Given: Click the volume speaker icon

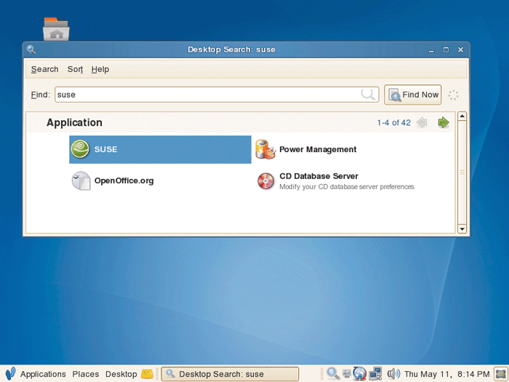Looking at the screenshot, I should click(393, 373).
